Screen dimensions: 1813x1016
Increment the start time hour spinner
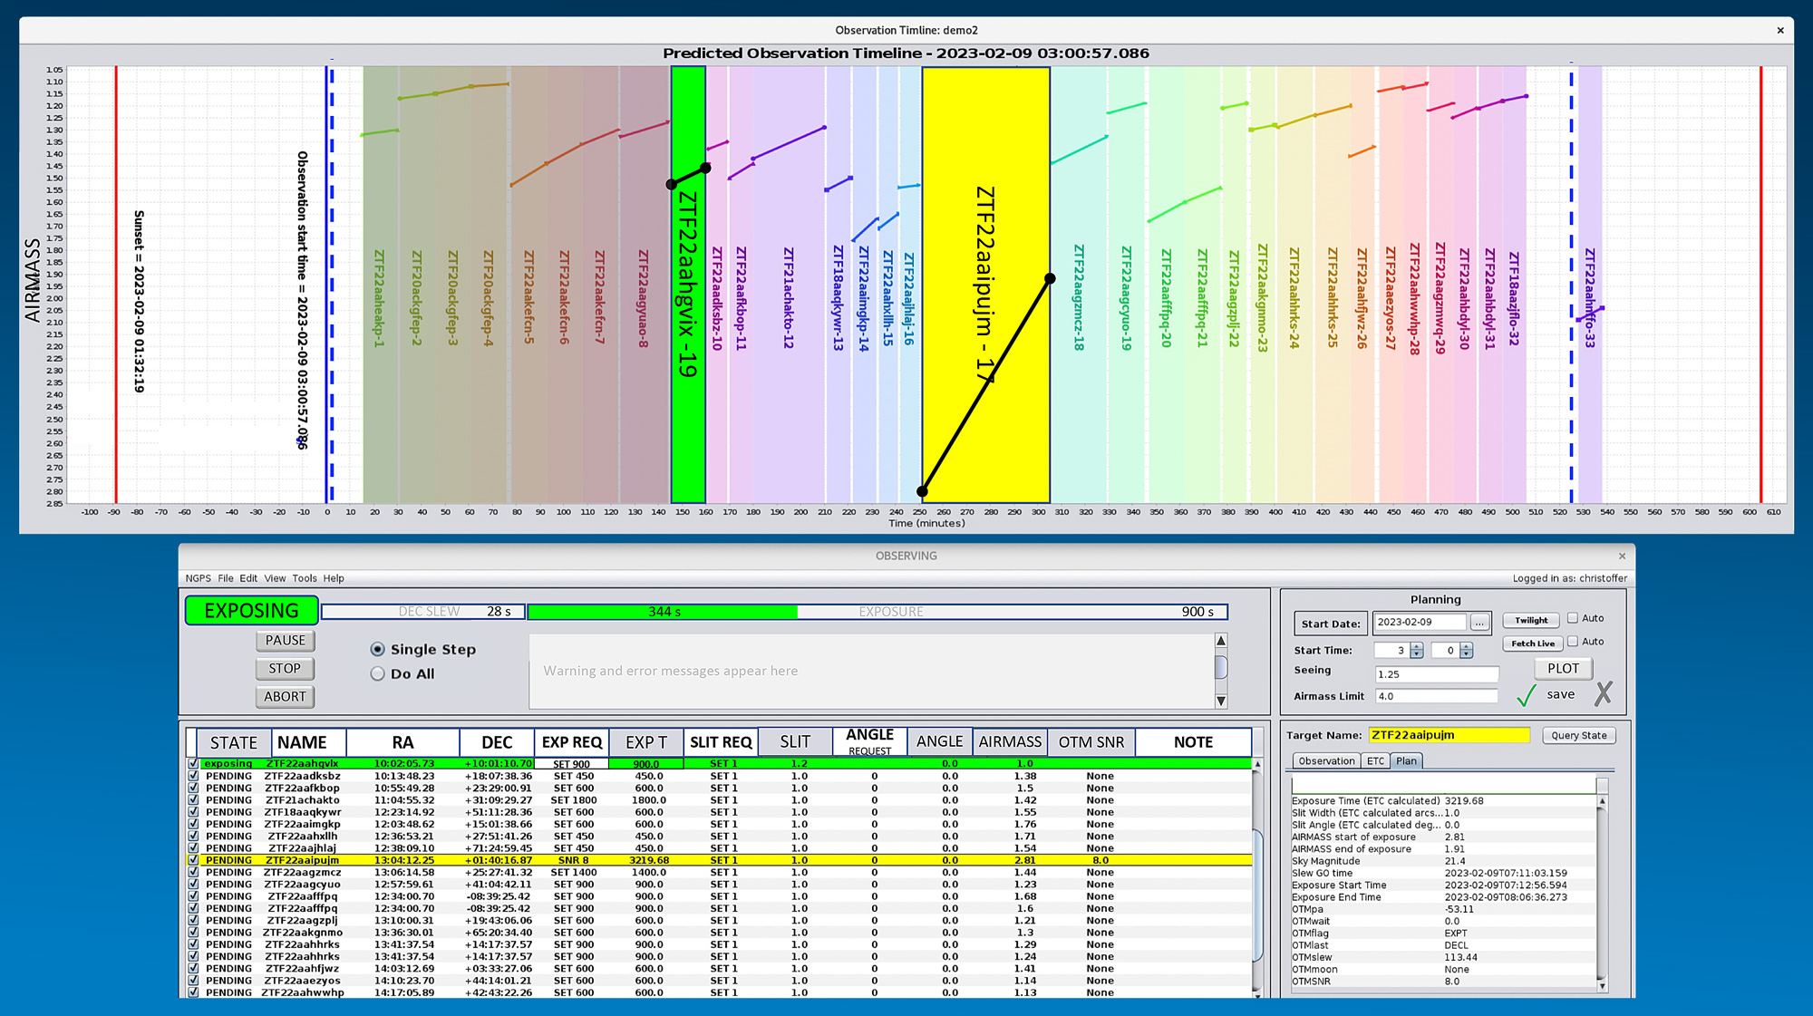[x=1417, y=645]
